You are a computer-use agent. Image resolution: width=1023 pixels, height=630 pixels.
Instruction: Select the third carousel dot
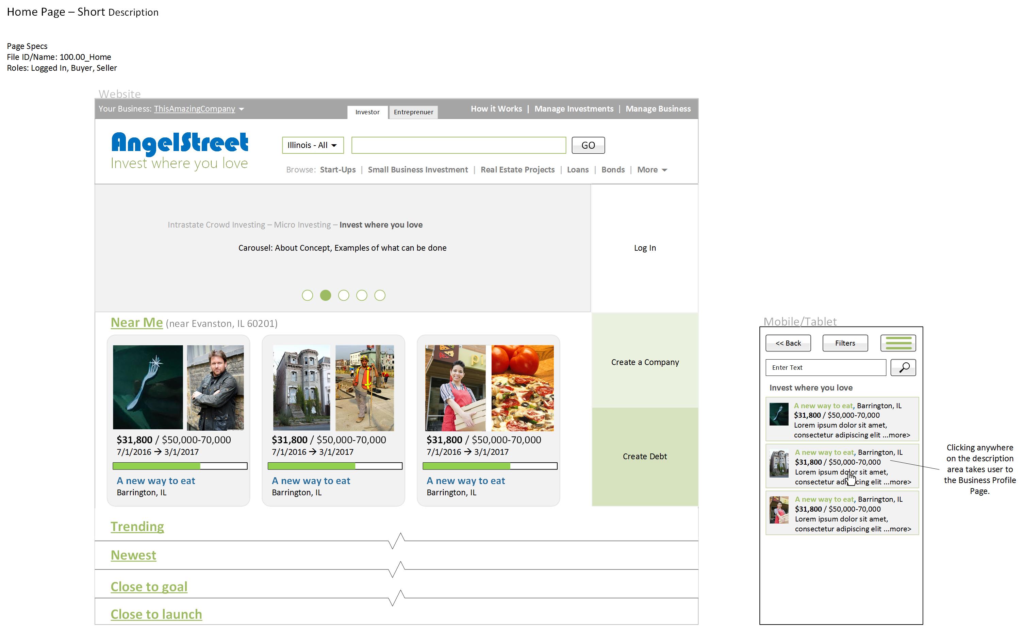(343, 295)
